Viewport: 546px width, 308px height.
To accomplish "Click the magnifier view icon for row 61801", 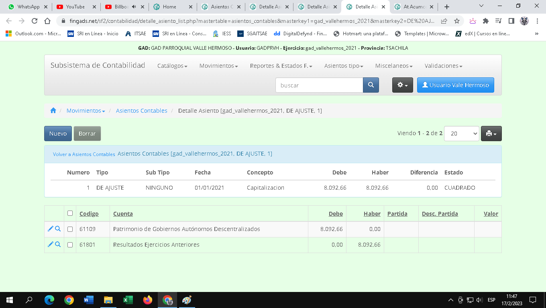I will coord(58,244).
